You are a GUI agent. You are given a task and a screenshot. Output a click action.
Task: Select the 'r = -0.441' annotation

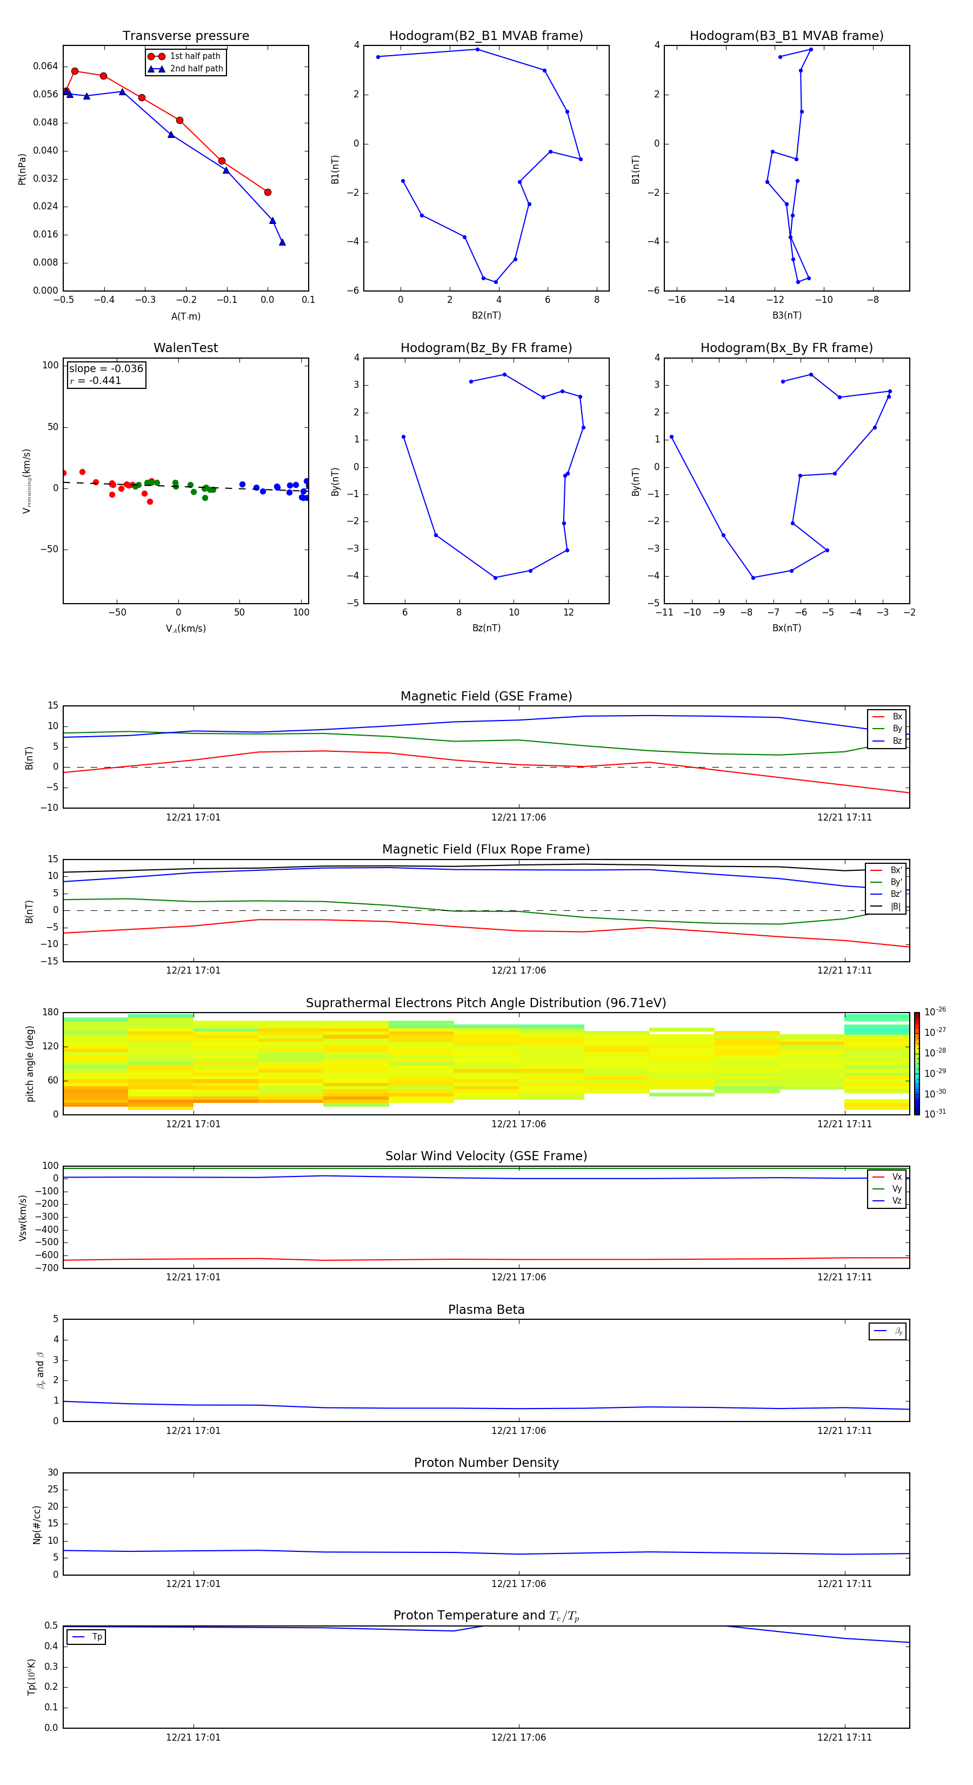[x=96, y=380]
